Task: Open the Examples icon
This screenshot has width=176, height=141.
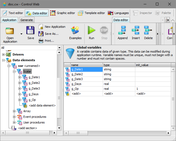Action: pos(75,30)
